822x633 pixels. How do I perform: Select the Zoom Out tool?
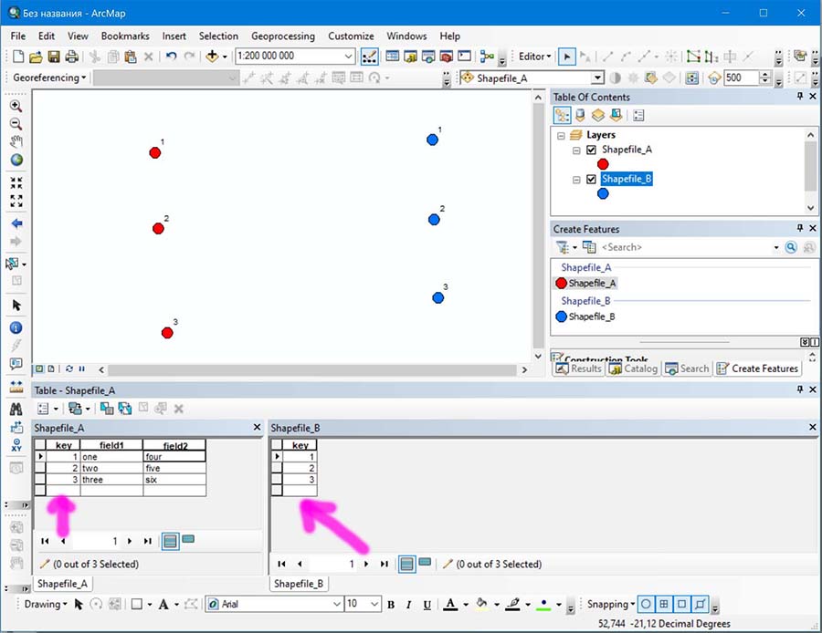(16, 124)
